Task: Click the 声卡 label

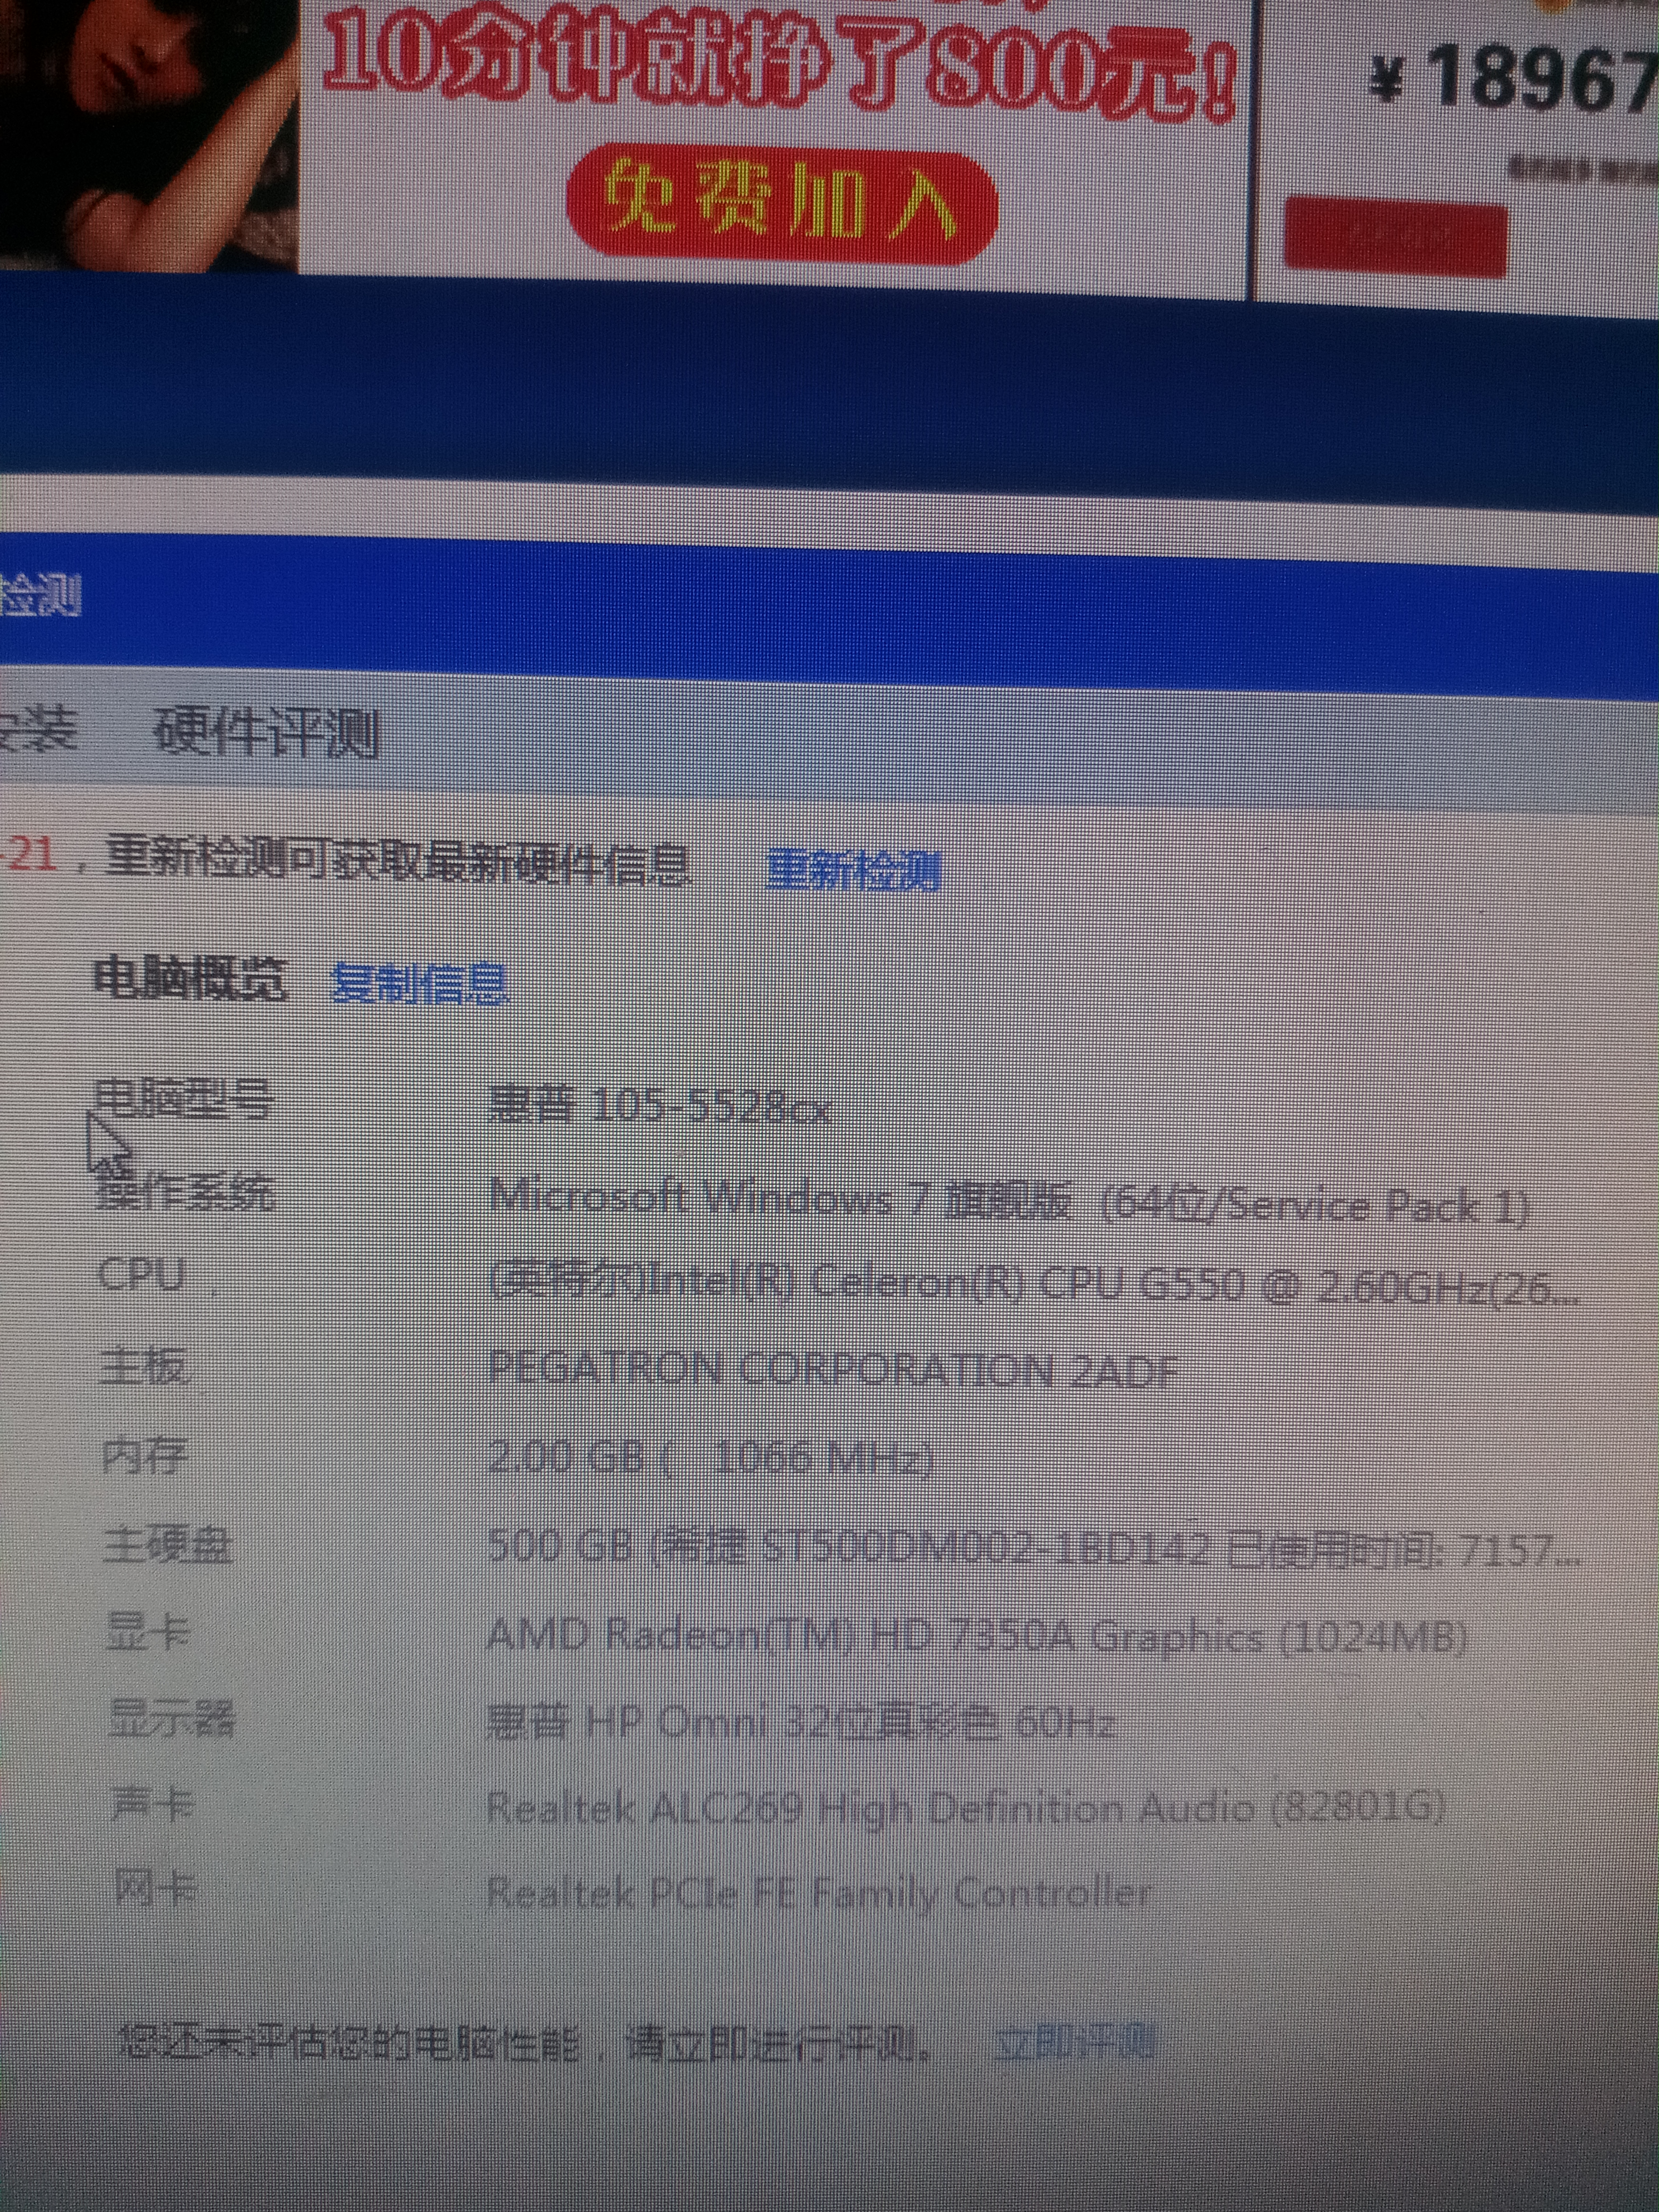Action: pos(152,1803)
